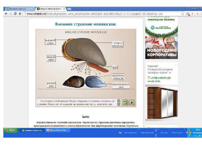Open the Windows 'пуск' Start menu
This screenshot has width=202, height=151.
pyautogui.click(x=11, y=130)
